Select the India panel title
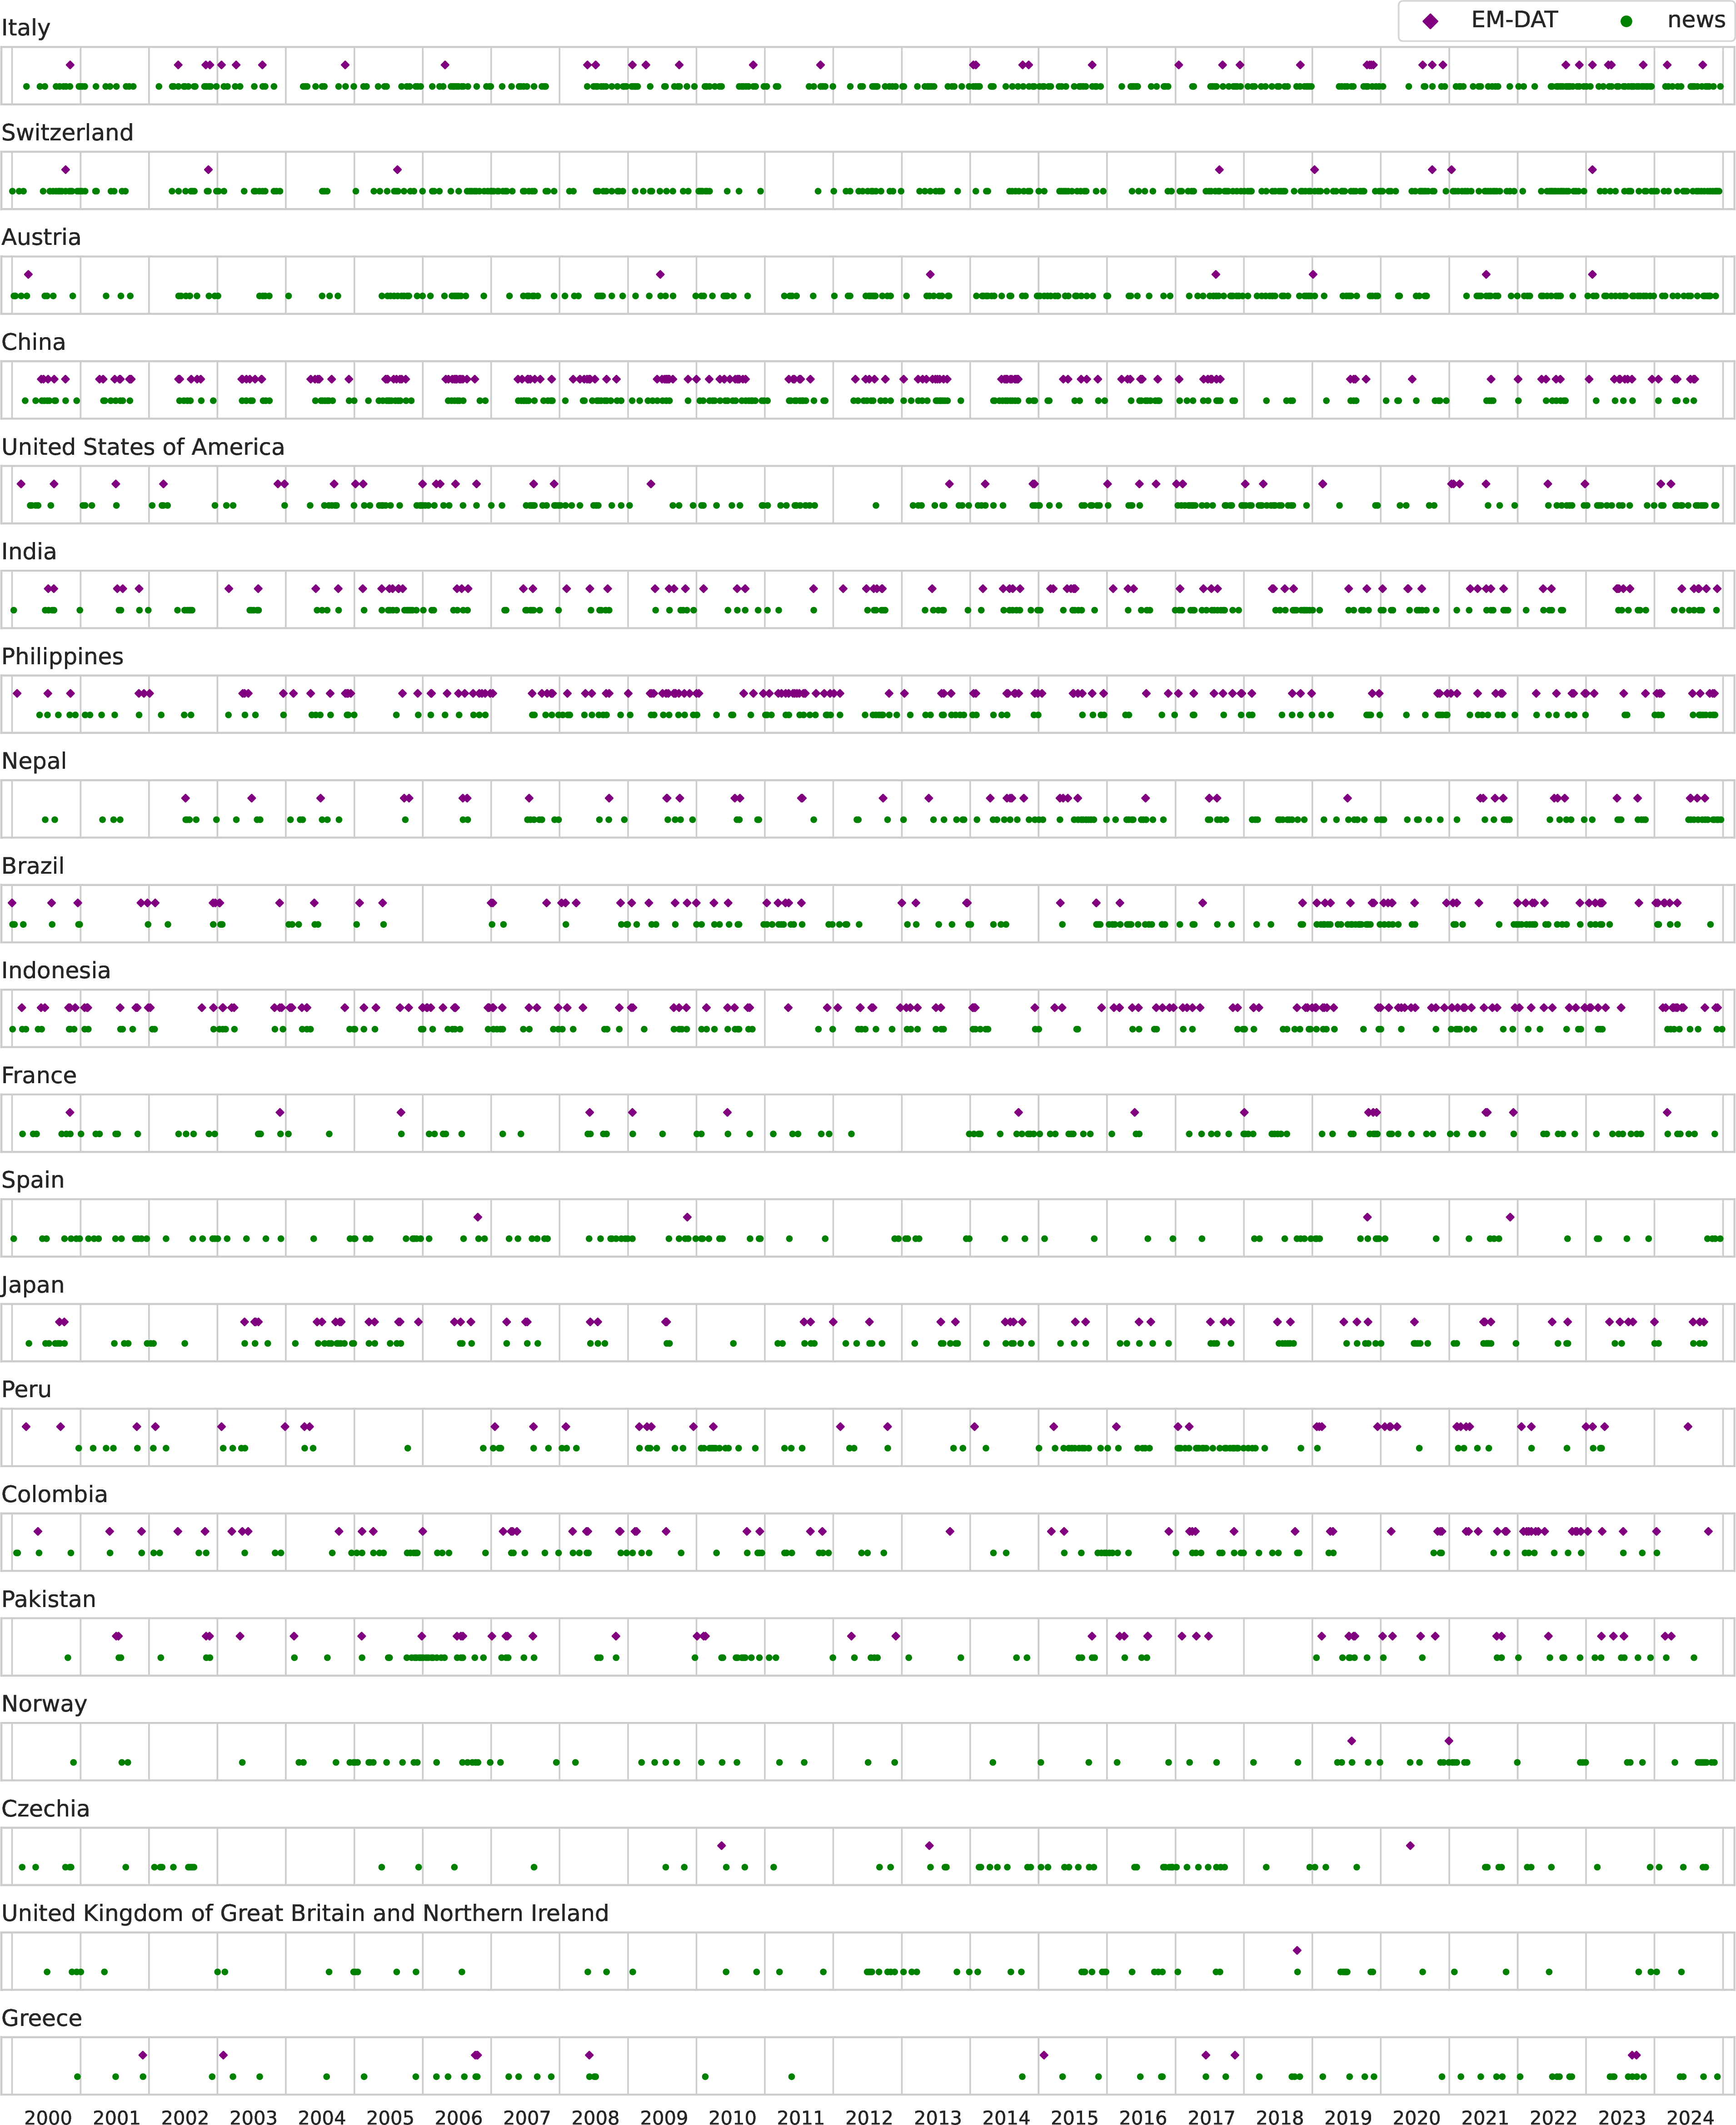1736x2125 pixels. (29, 552)
